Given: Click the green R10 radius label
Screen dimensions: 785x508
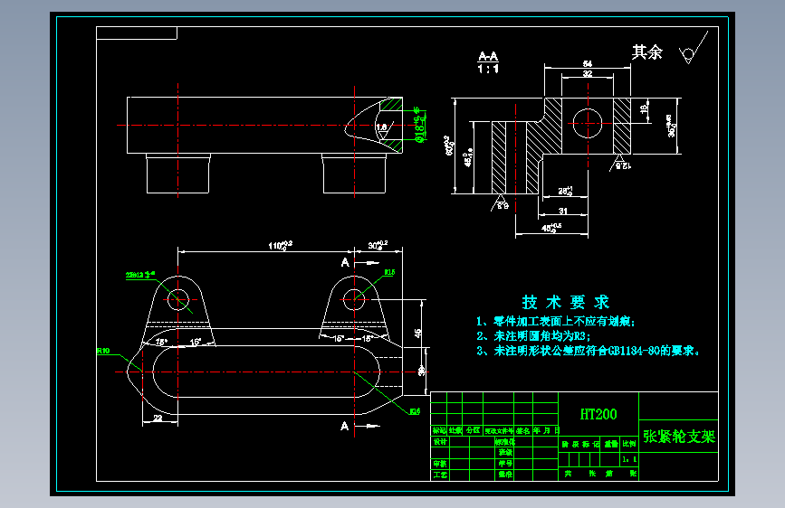Looking at the screenshot, I should 103,351.
